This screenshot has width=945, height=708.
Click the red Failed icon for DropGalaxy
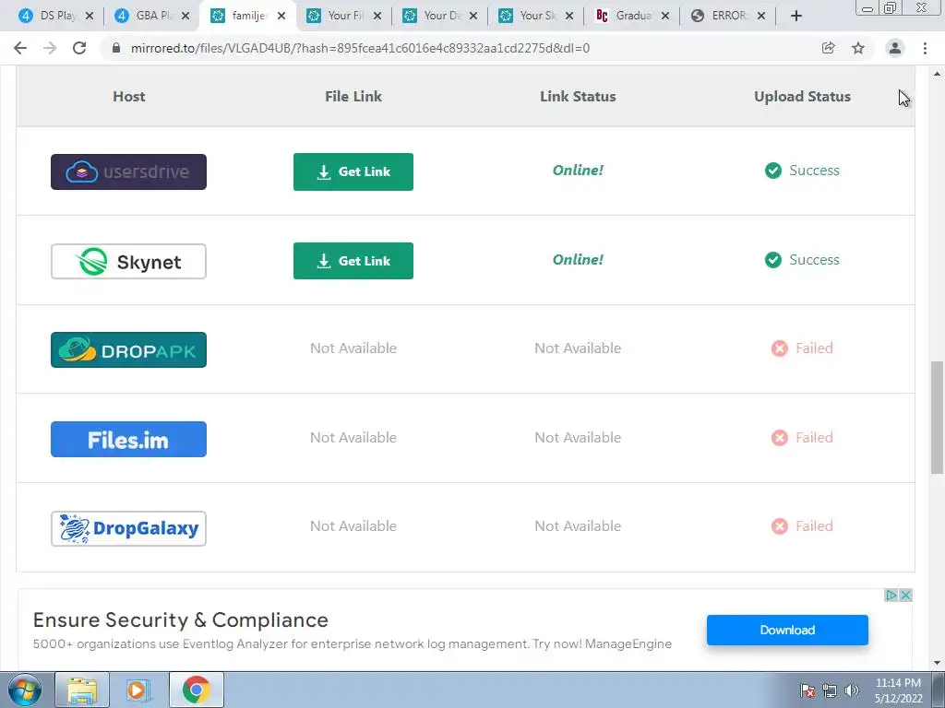779,526
